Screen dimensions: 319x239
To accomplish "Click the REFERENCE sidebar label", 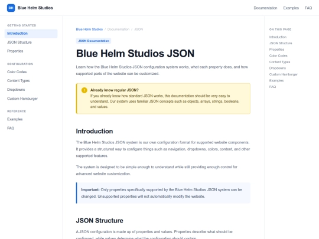I will [x=17, y=112].
